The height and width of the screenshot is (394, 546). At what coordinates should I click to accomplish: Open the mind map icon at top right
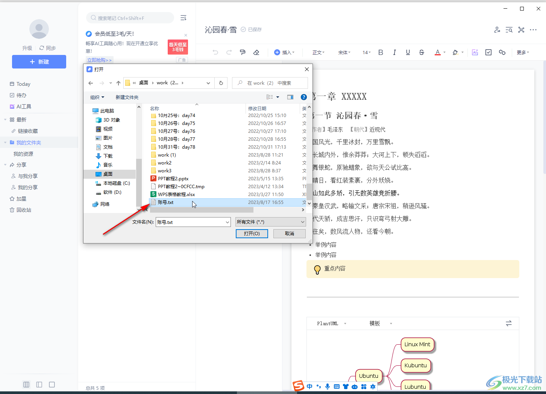pyautogui.click(x=521, y=30)
